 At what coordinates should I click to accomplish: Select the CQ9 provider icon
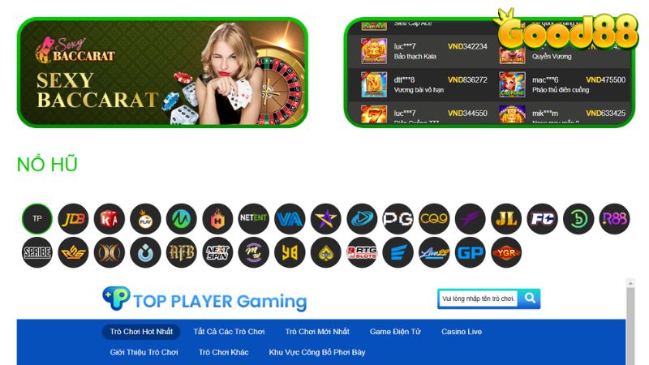(x=434, y=219)
